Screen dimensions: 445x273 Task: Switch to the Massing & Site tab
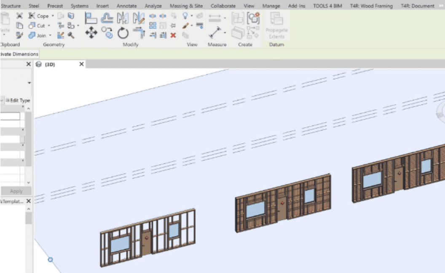186,5
